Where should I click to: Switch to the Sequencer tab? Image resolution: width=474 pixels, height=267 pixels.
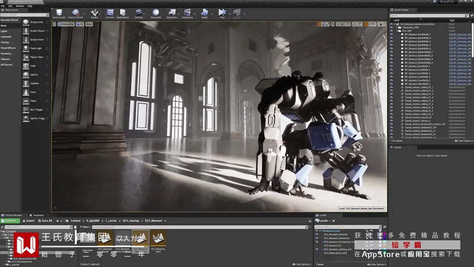[36, 215]
